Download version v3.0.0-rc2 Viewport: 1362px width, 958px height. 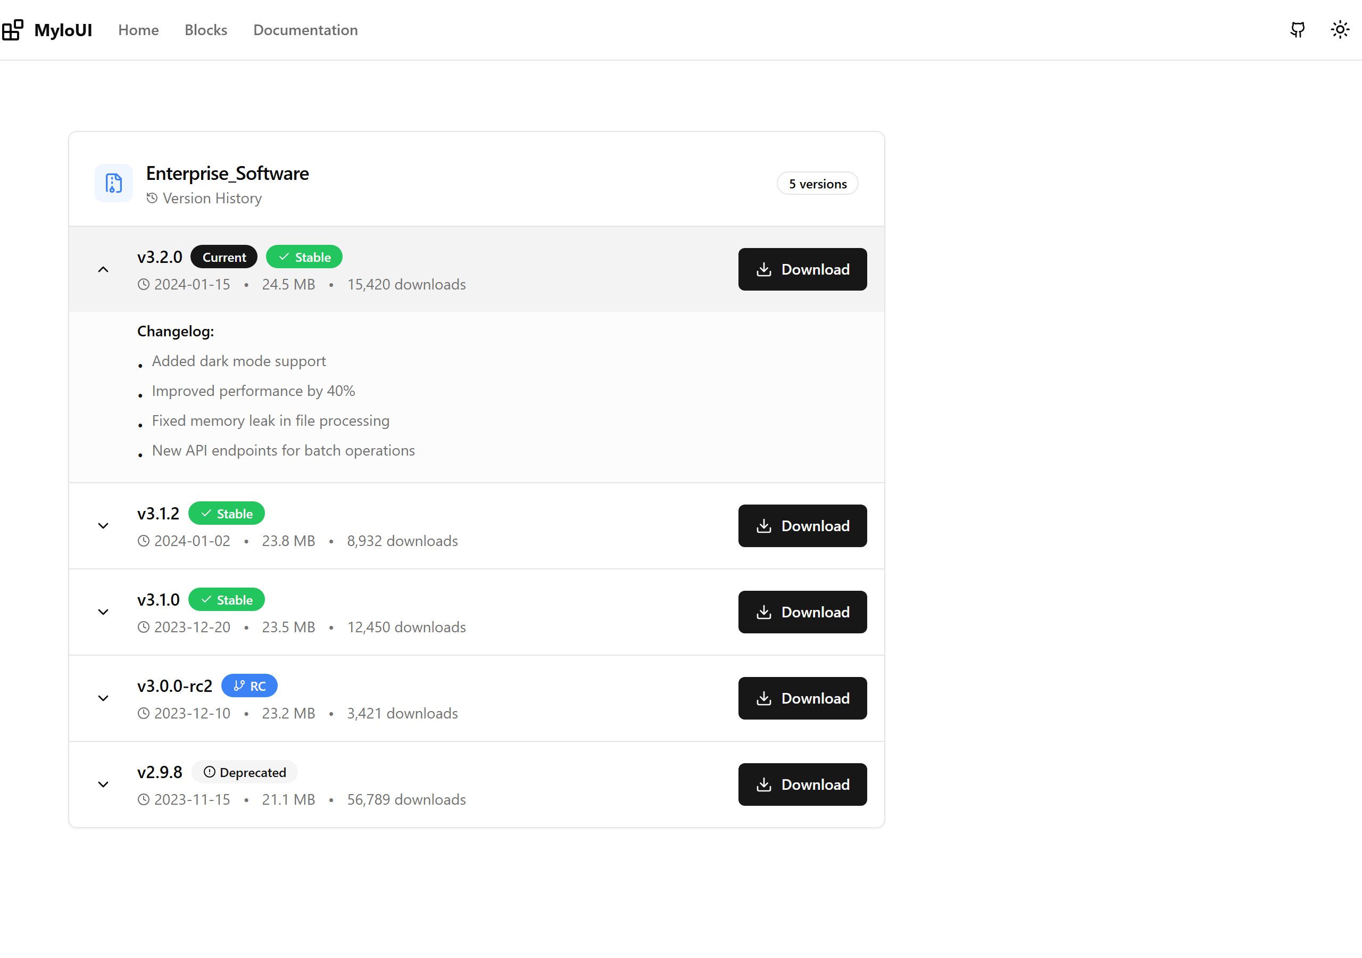click(x=803, y=698)
